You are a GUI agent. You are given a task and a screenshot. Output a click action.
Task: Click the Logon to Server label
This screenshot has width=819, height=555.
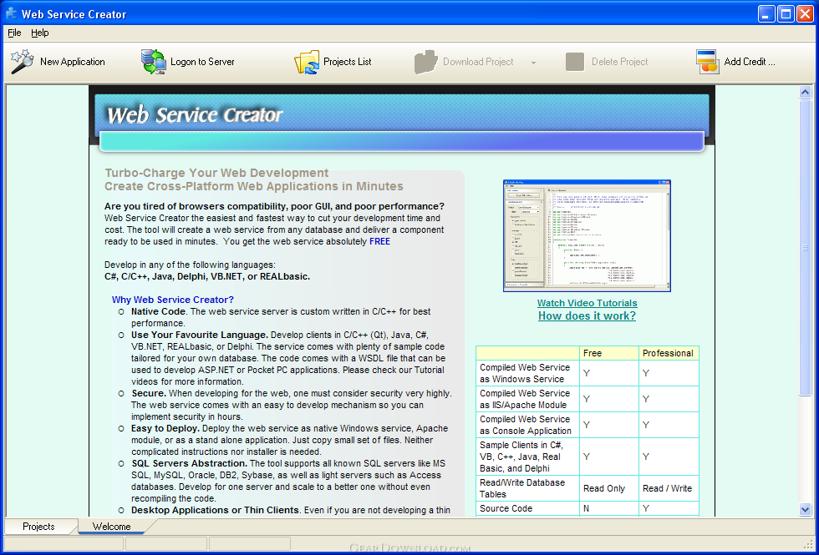click(202, 62)
